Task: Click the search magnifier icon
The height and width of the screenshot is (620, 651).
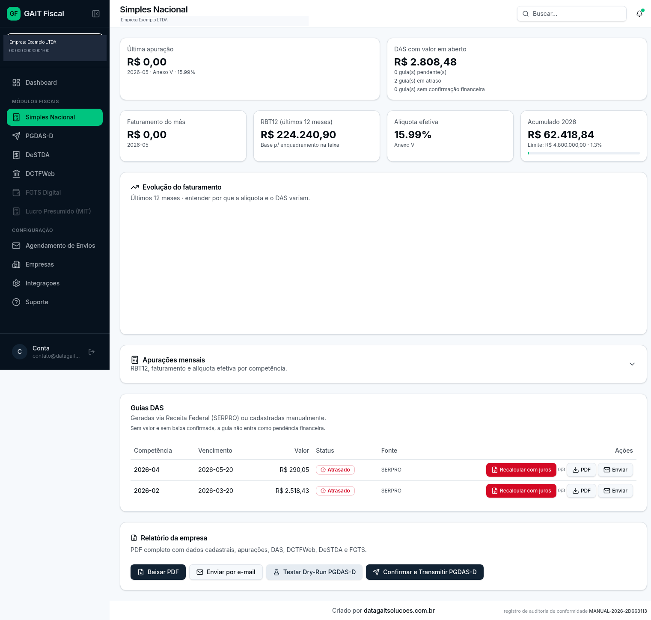Action: tap(526, 14)
